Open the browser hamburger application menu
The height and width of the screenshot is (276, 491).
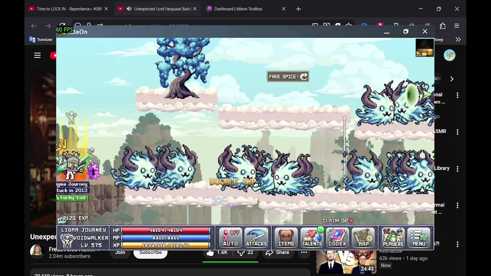pos(456,26)
